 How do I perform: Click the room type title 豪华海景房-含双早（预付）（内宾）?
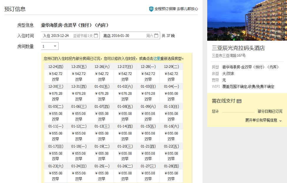(x=75, y=25)
